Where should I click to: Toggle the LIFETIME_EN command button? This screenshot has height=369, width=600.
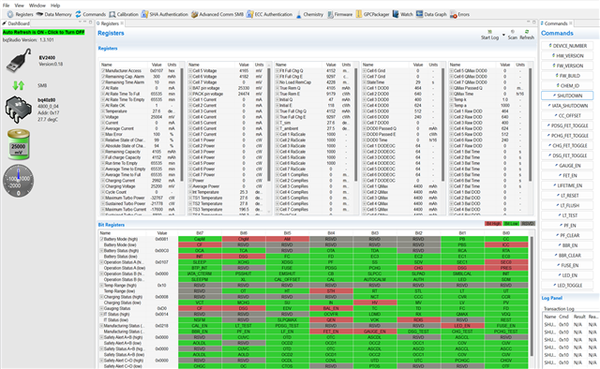point(567,185)
